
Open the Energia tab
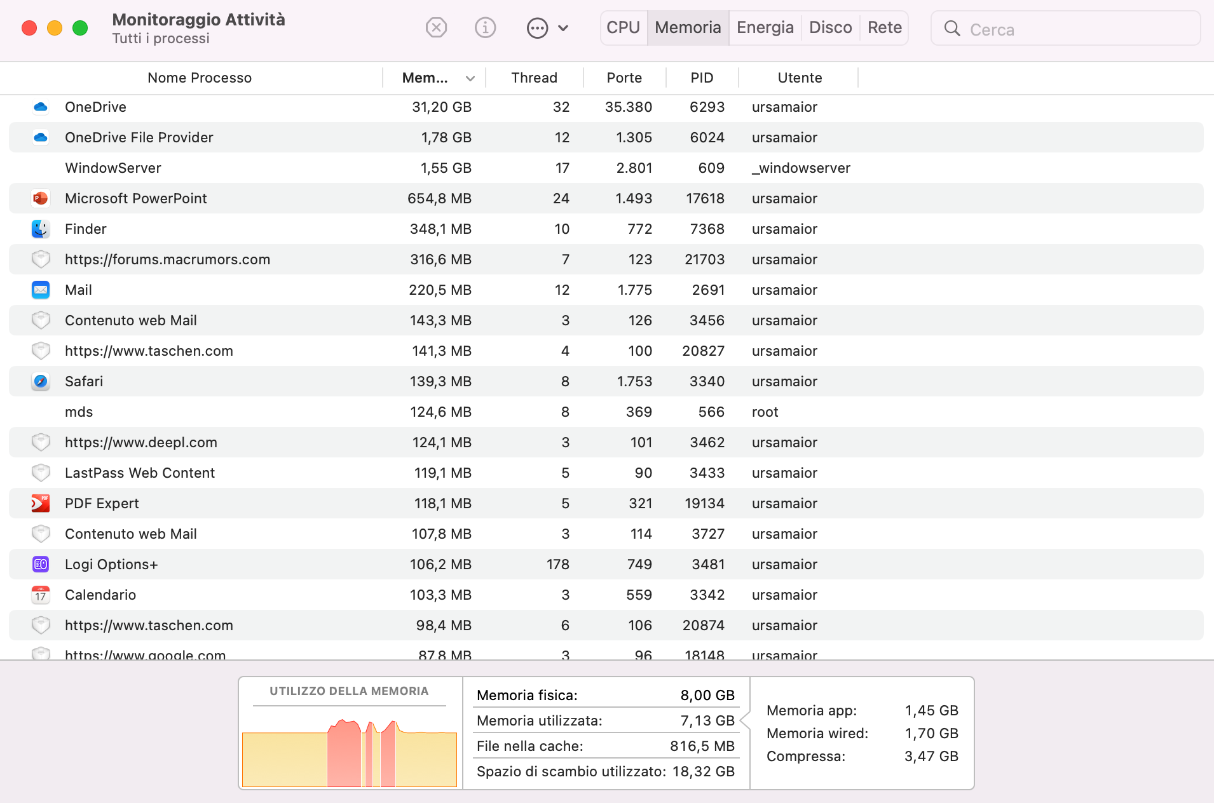tap(765, 28)
